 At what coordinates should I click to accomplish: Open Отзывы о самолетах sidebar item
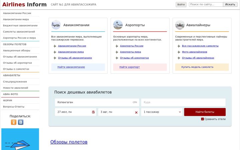(x=20, y=69)
